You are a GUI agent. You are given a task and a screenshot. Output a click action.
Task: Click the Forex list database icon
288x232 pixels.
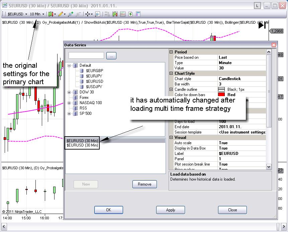click(x=75, y=97)
